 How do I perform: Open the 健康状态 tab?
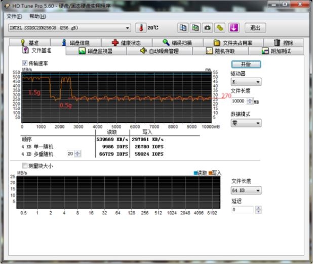tap(127, 43)
